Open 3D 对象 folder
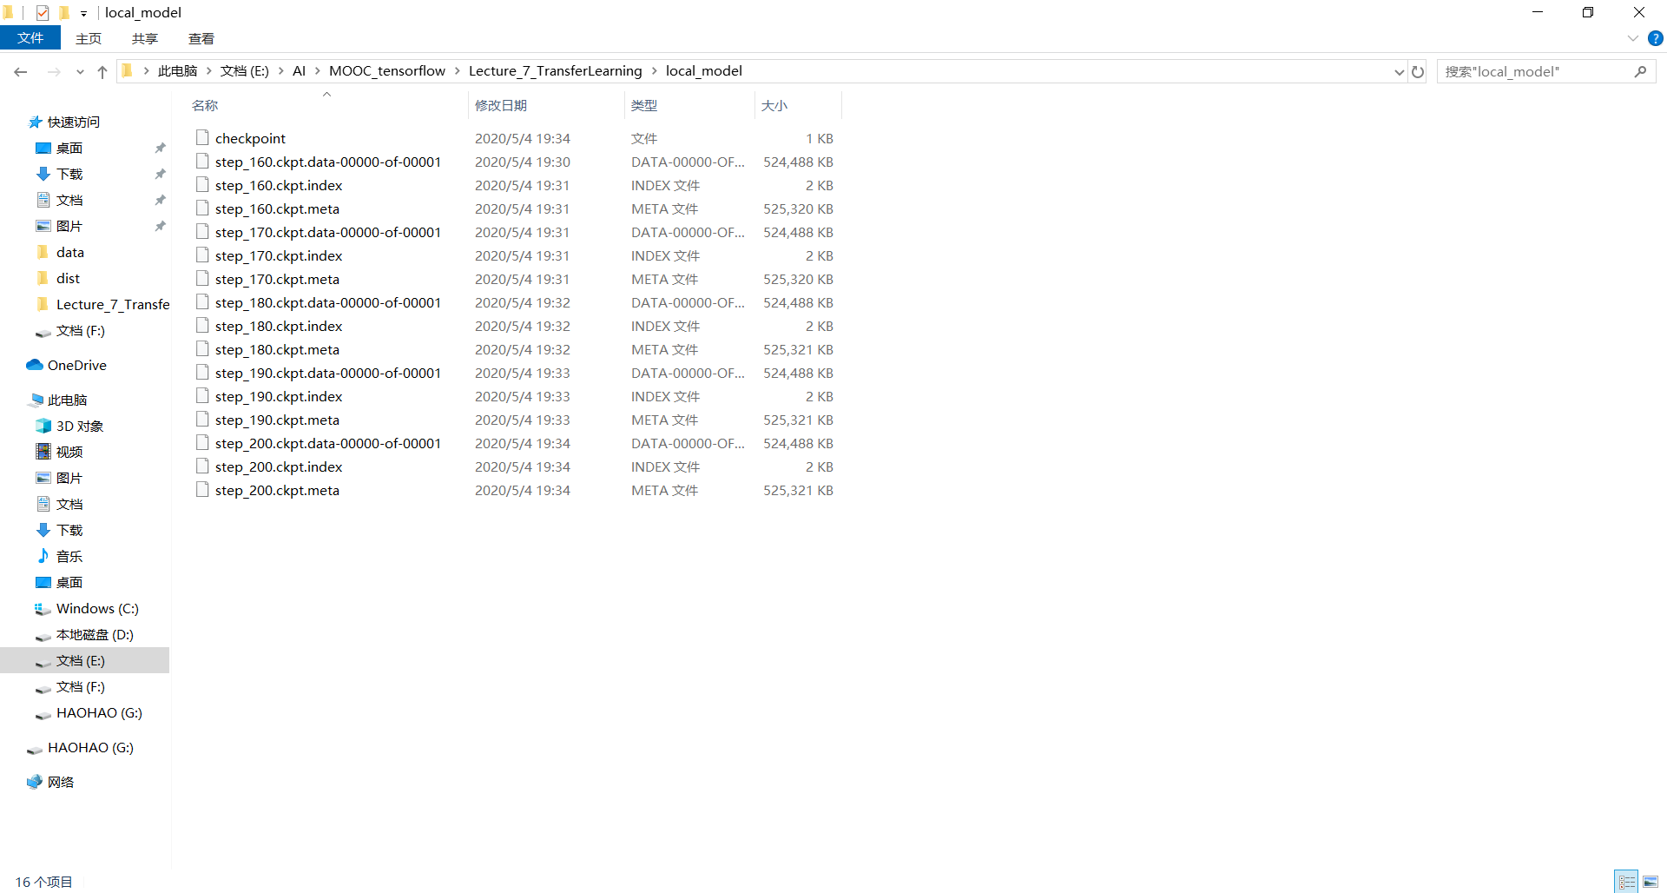The width and height of the screenshot is (1667, 893). (80, 426)
